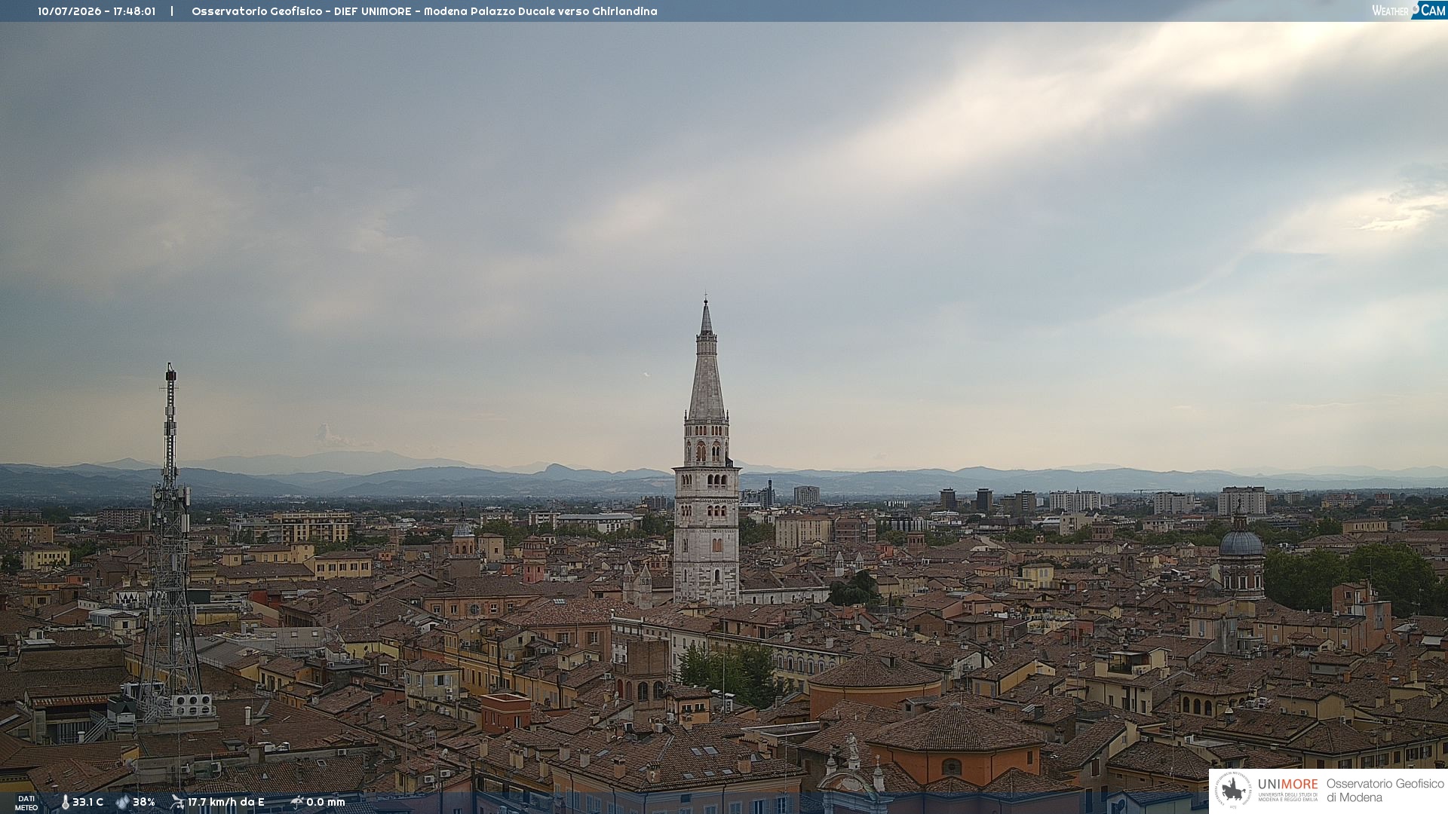Click the DATI METEO label
Image resolution: width=1448 pixels, height=814 pixels.
(x=26, y=803)
